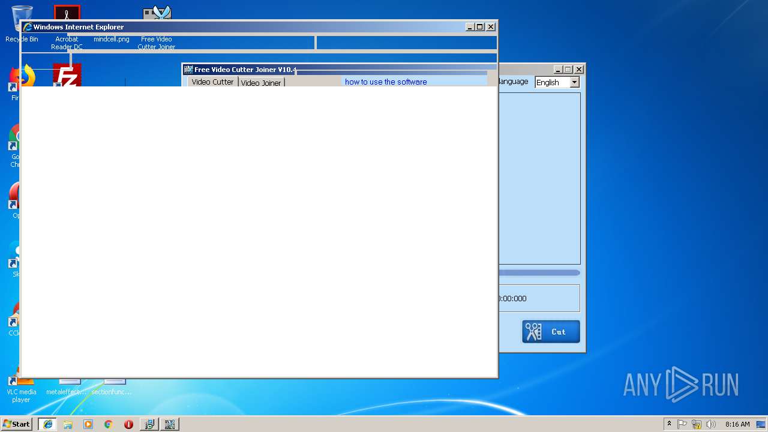Open the volume speaker tray icon
Screen dimensions: 768x432
coord(711,424)
